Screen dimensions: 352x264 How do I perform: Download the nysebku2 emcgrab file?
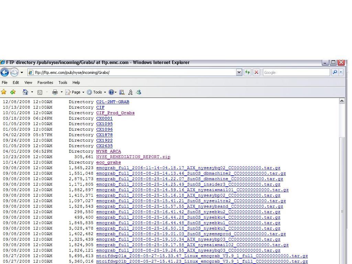coord(188,212)
